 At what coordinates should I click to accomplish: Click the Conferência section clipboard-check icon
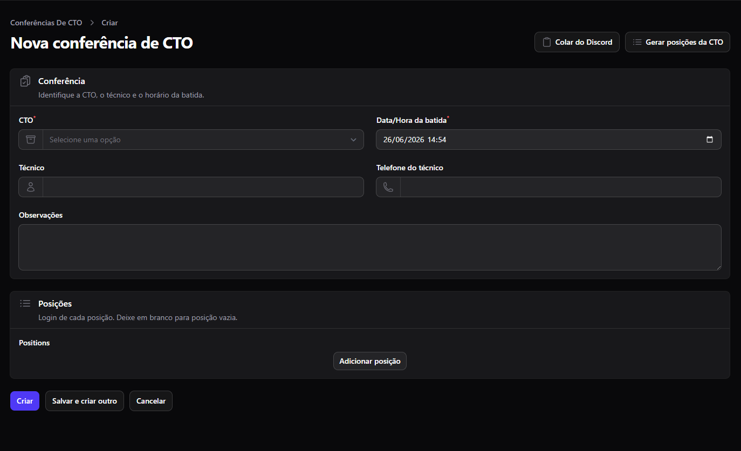tap(25, 81)
